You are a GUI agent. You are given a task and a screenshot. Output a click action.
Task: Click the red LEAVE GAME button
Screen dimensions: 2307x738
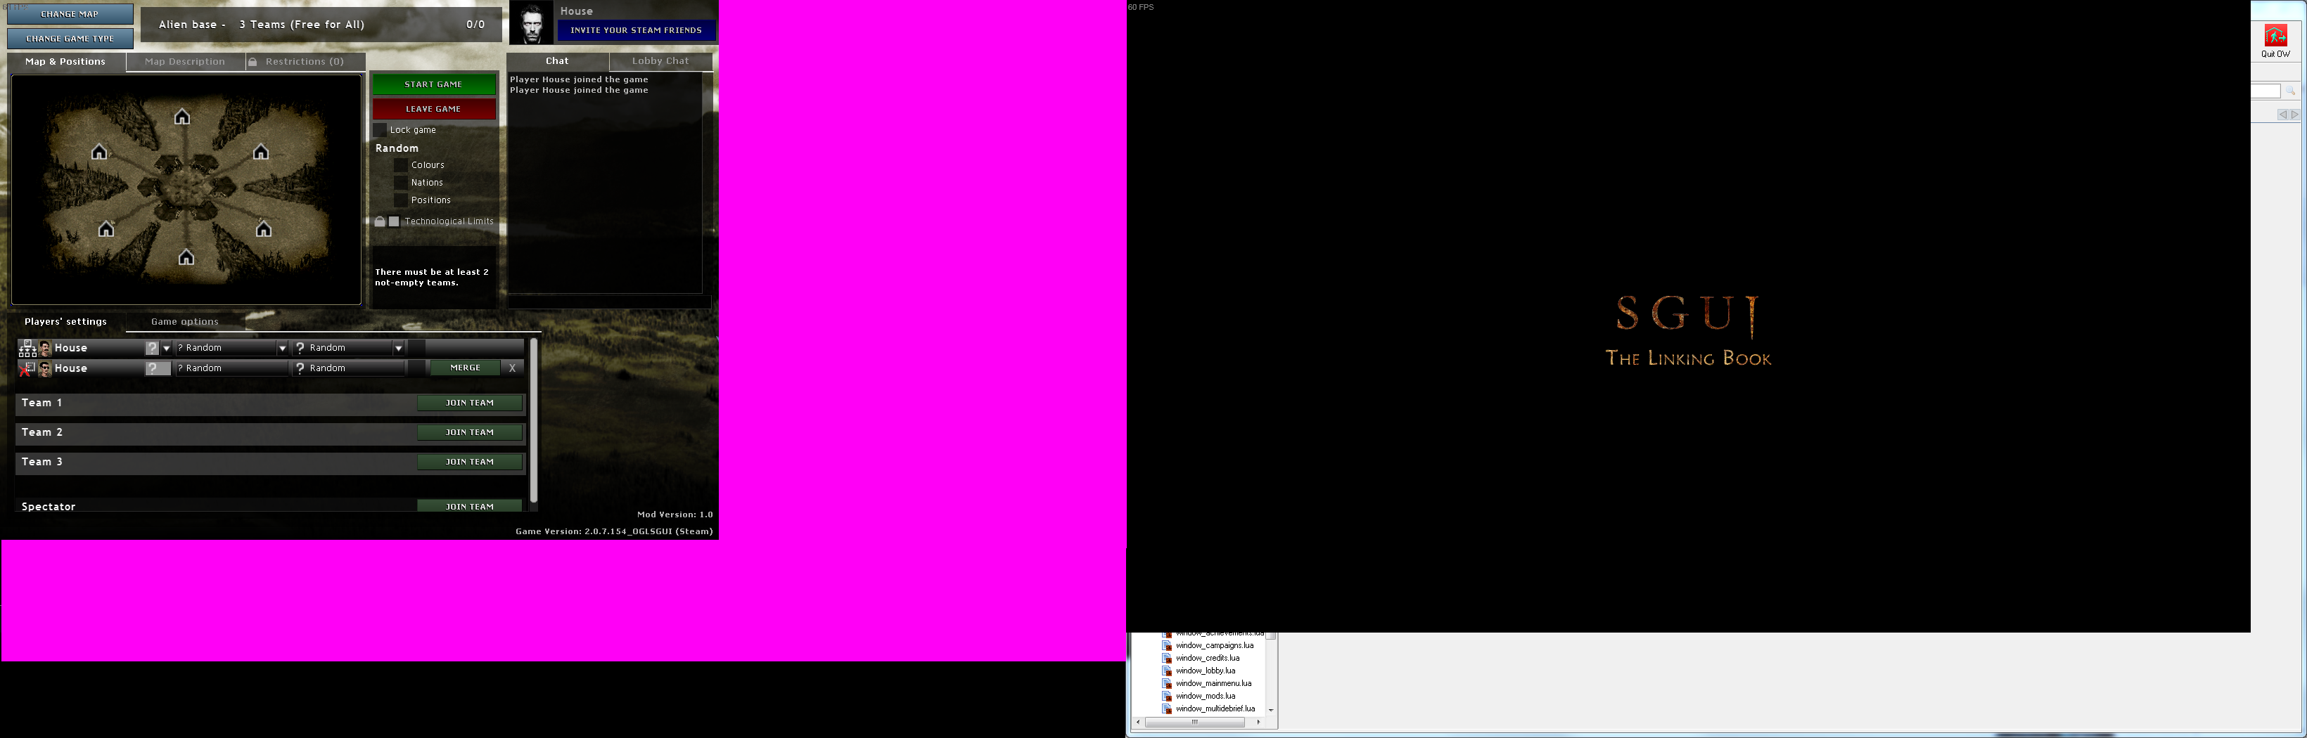pos(433,109)
